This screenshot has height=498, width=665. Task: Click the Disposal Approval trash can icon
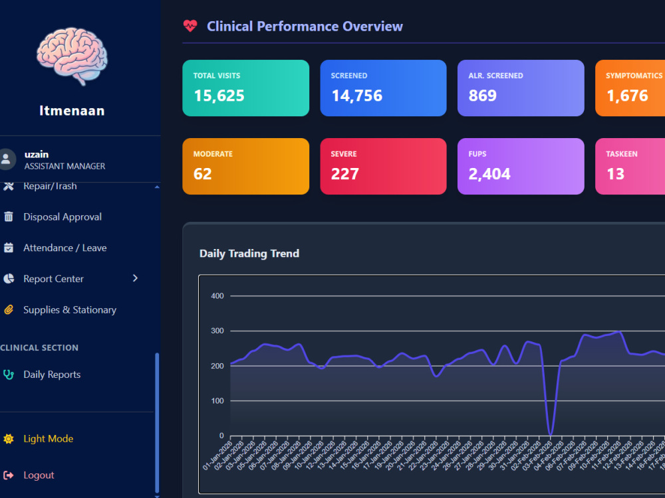9,217
